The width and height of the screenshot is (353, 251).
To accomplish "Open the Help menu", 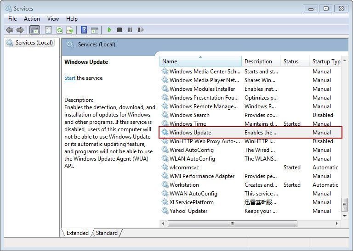I will [x=72, y=19].
